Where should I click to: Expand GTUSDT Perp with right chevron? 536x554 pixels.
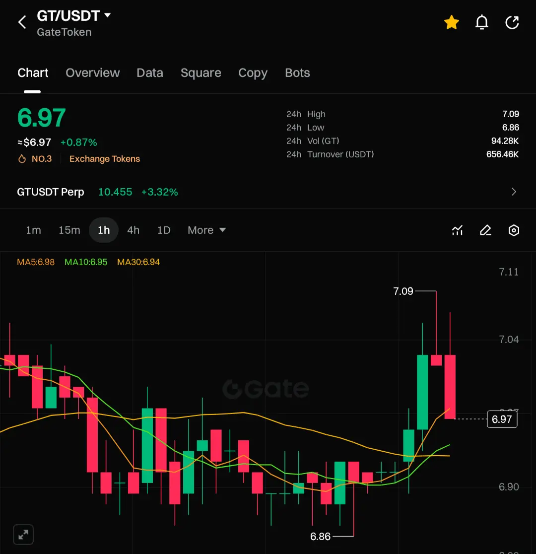514,192
